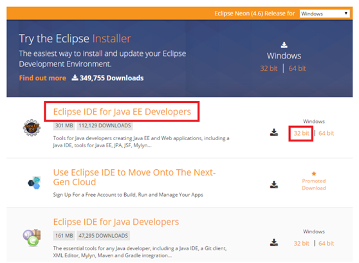Image resolution: width=359 pixels, height=263 pixels.
Task: Select 32 bit for Java Developers
Action: [301, 243]
